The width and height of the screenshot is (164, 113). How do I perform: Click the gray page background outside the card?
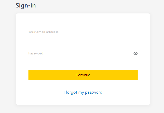coord(8,64)
